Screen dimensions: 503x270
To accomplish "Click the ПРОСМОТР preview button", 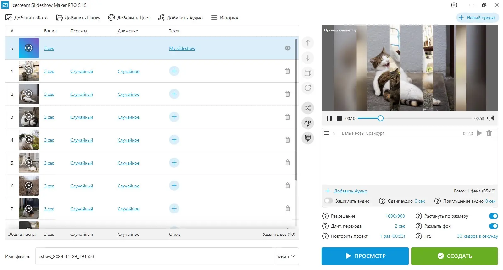I will [x=365, y=256].
